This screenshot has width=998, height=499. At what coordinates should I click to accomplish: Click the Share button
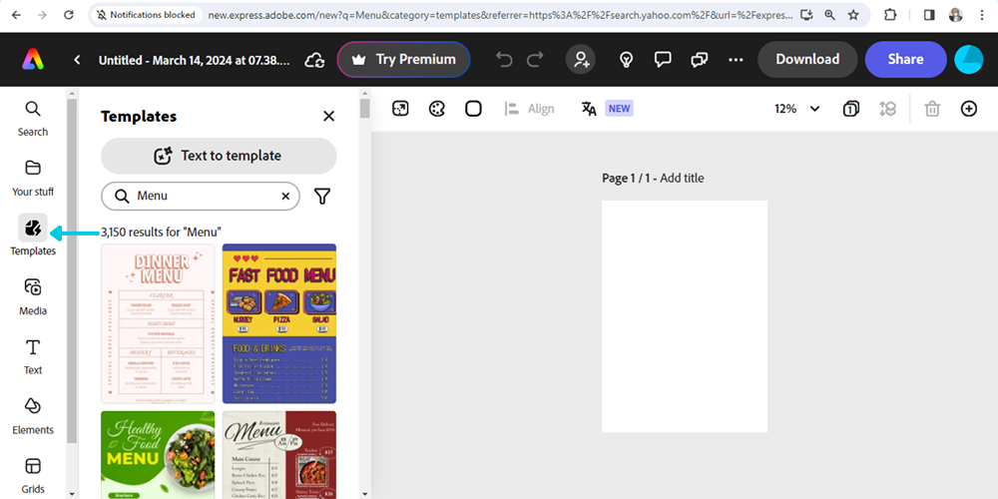tap(906, 60)
